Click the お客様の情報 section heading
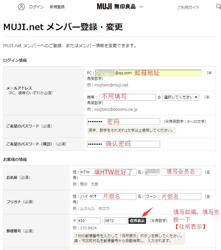The image size is (221, 250). click(x=15, y=159)
